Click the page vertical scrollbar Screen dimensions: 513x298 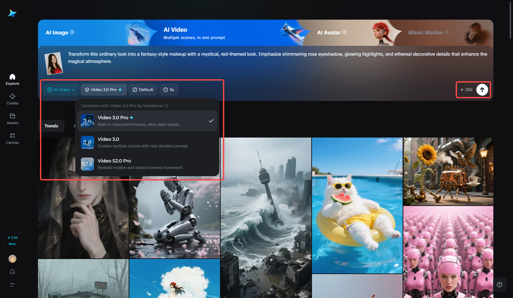[x=511, y=20]
